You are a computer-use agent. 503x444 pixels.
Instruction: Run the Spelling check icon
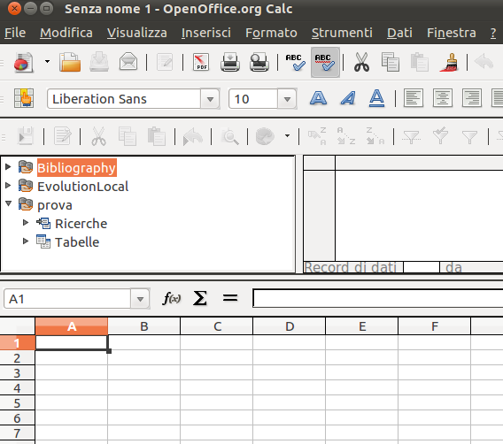295,62
